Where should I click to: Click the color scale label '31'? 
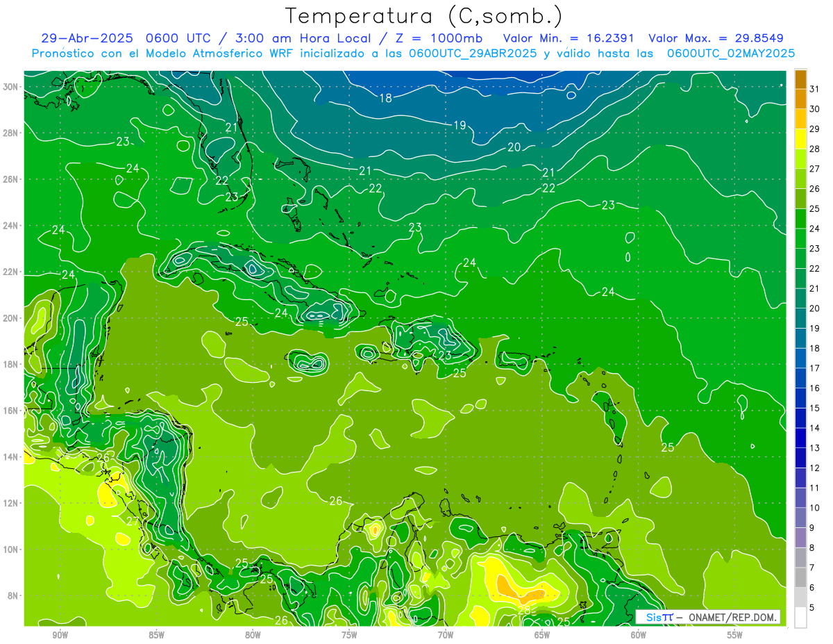(x=815, y=88)
